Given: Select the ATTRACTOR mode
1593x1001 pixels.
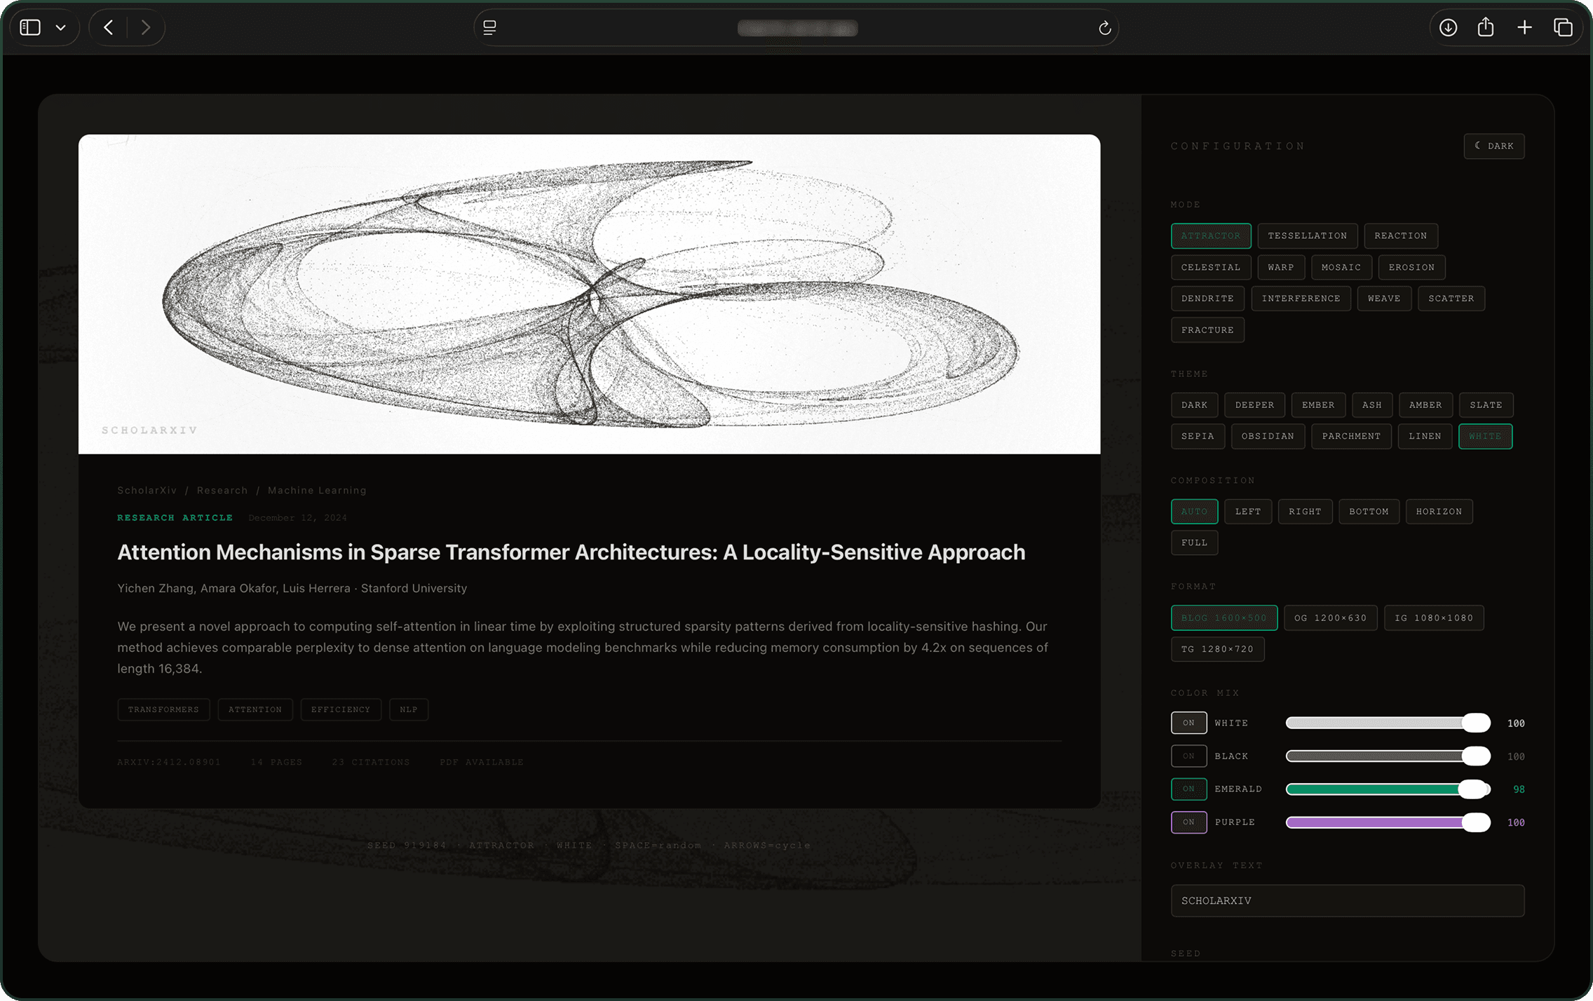Looking at the screenshot, I should click(1210, 236).
